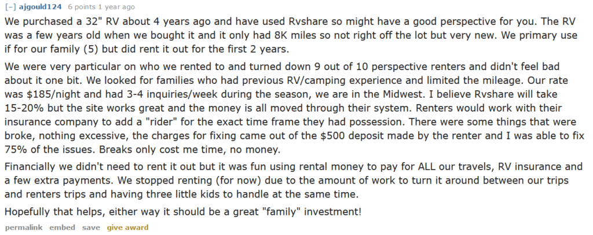Open ajgould124's user profile

(40, 7)
